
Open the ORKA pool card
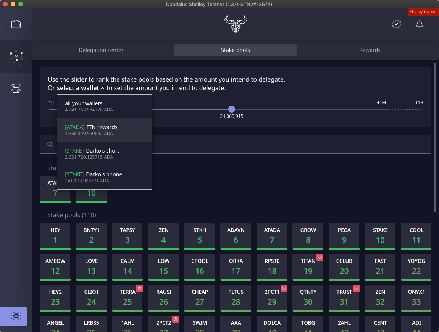tap(236, 268)
